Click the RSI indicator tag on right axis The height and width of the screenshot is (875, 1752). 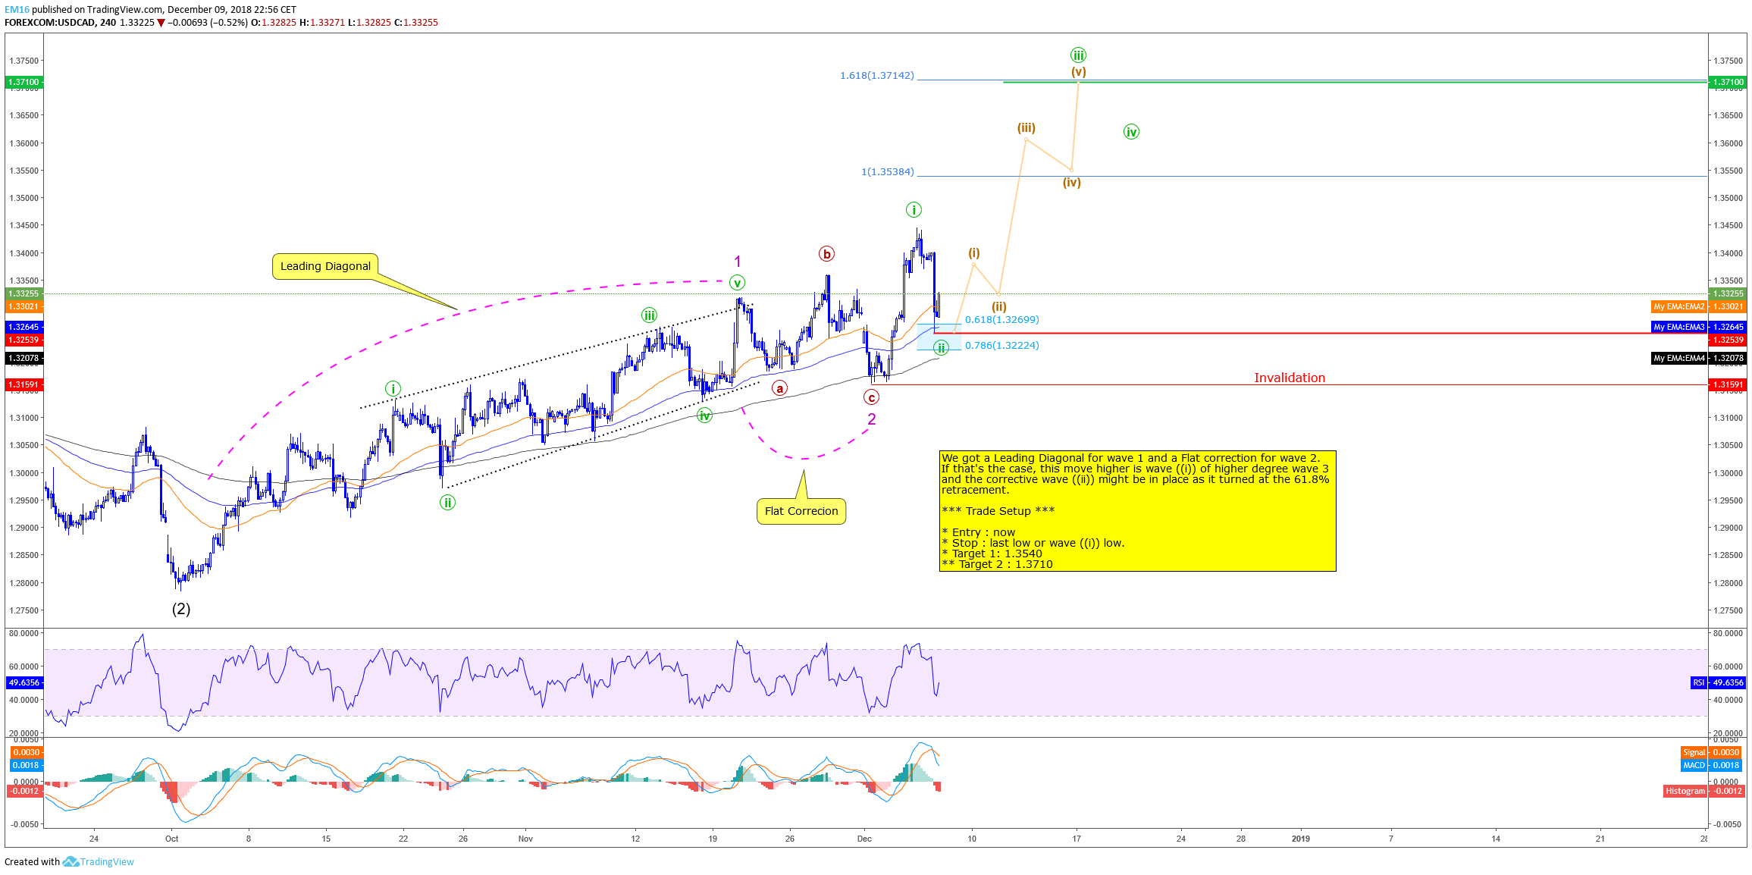pyautogui.click(x=1699, y=682)
